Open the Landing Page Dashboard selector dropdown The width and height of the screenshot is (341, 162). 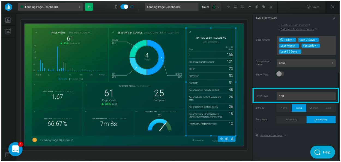click(x=50, y=7)
